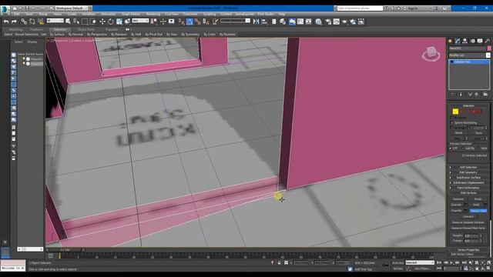Open the Render Setup icon

(328, 22)
